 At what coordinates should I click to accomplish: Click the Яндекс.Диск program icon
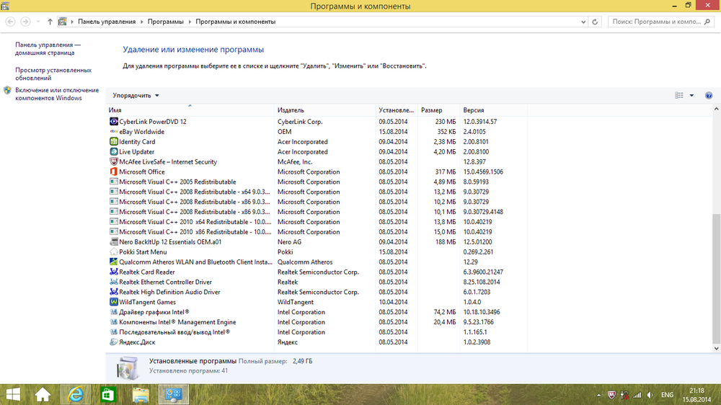[114, 342]
